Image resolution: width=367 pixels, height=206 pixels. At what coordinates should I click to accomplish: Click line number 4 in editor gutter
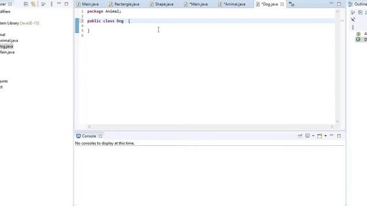[x=82, y=26]
